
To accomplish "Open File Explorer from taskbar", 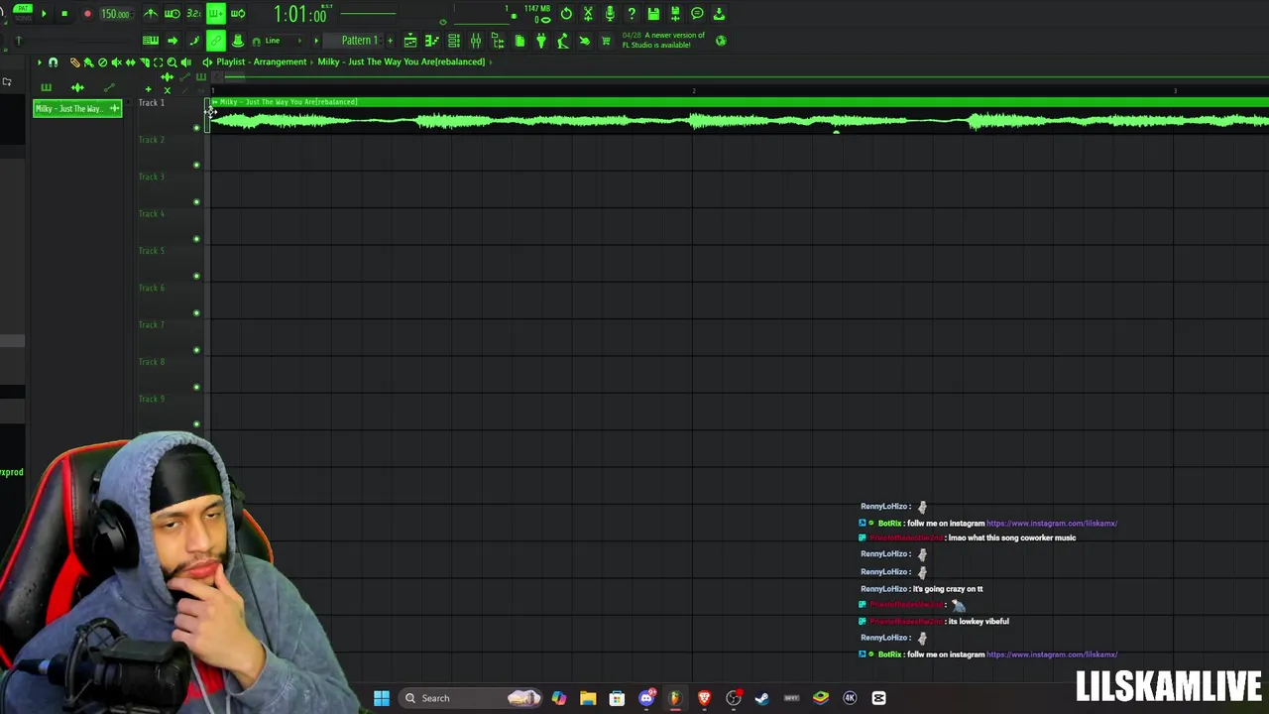I will [x=588, y=698].
